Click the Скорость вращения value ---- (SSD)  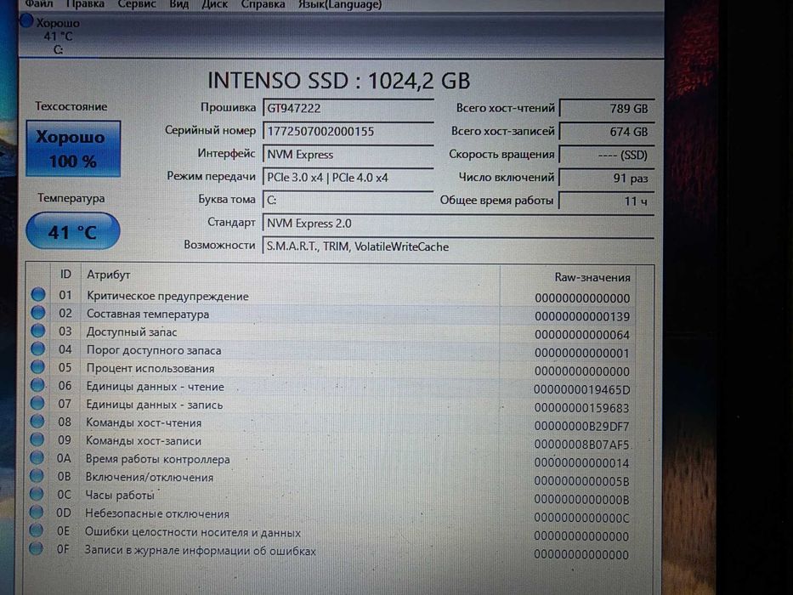[607, 155]
